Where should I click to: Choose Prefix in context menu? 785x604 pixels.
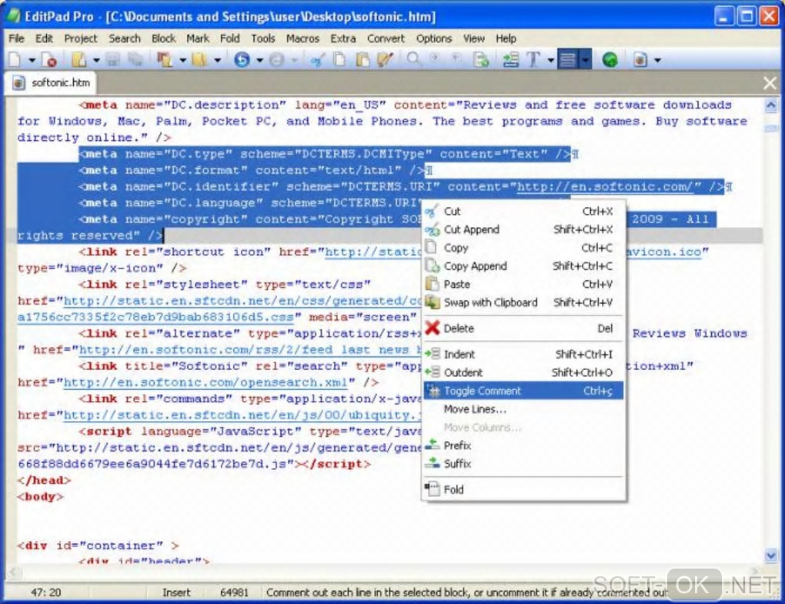pyautogui.click(x=523, y=445)
